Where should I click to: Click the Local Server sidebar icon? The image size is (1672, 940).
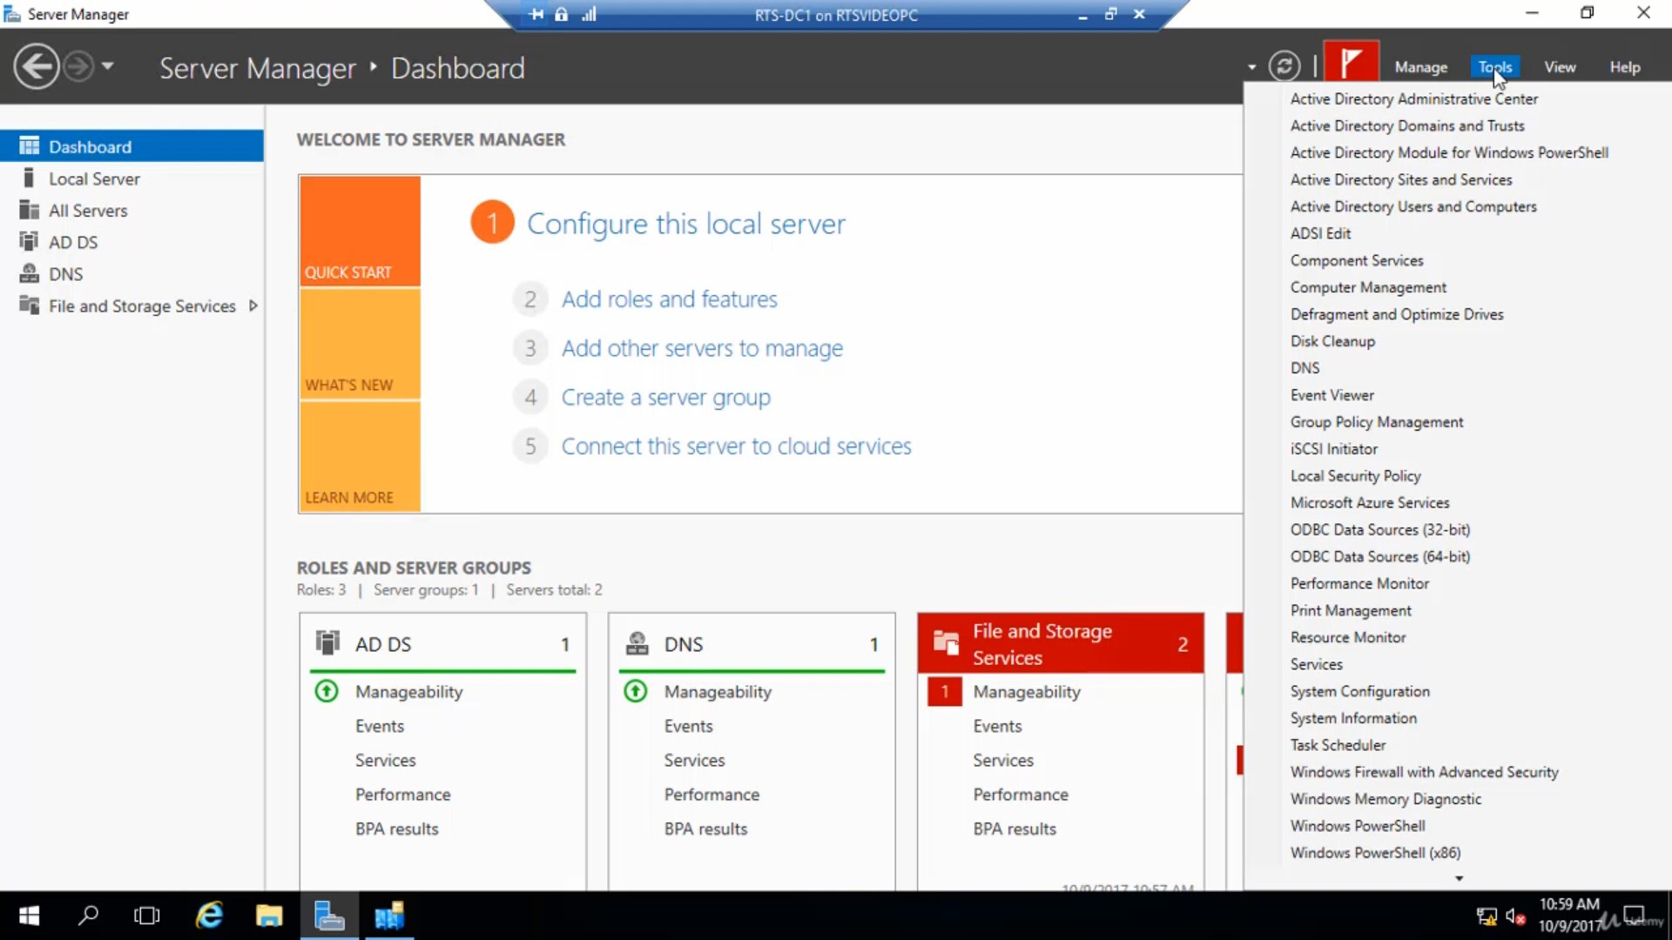[x=29, y=178]
